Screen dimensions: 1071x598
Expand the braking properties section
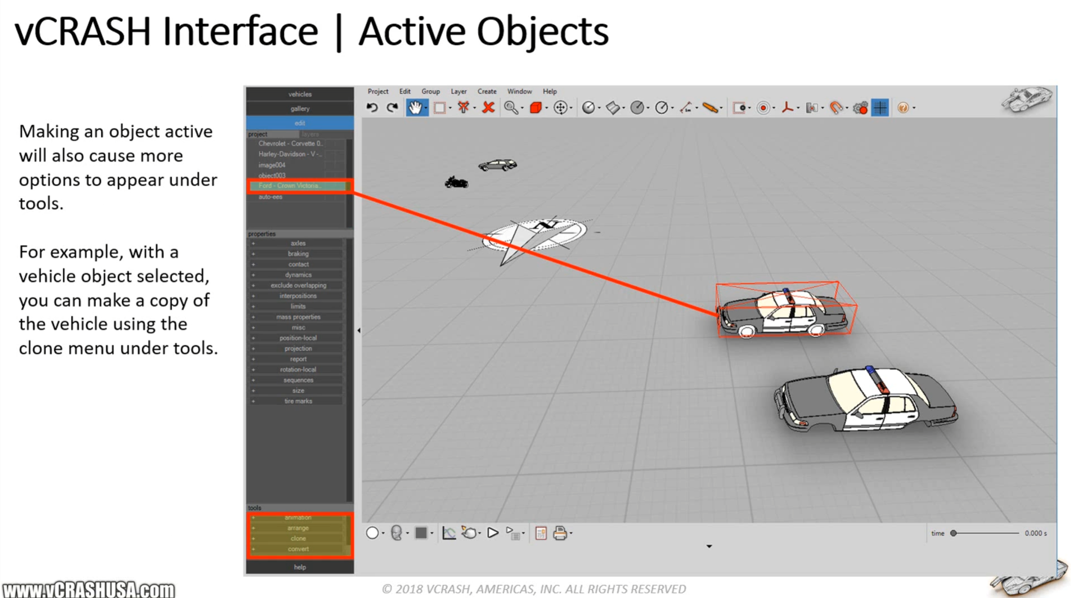(298, 253)
